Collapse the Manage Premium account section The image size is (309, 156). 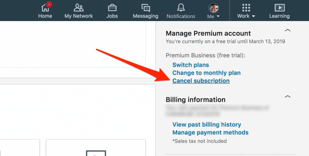(x=287, y=30)
